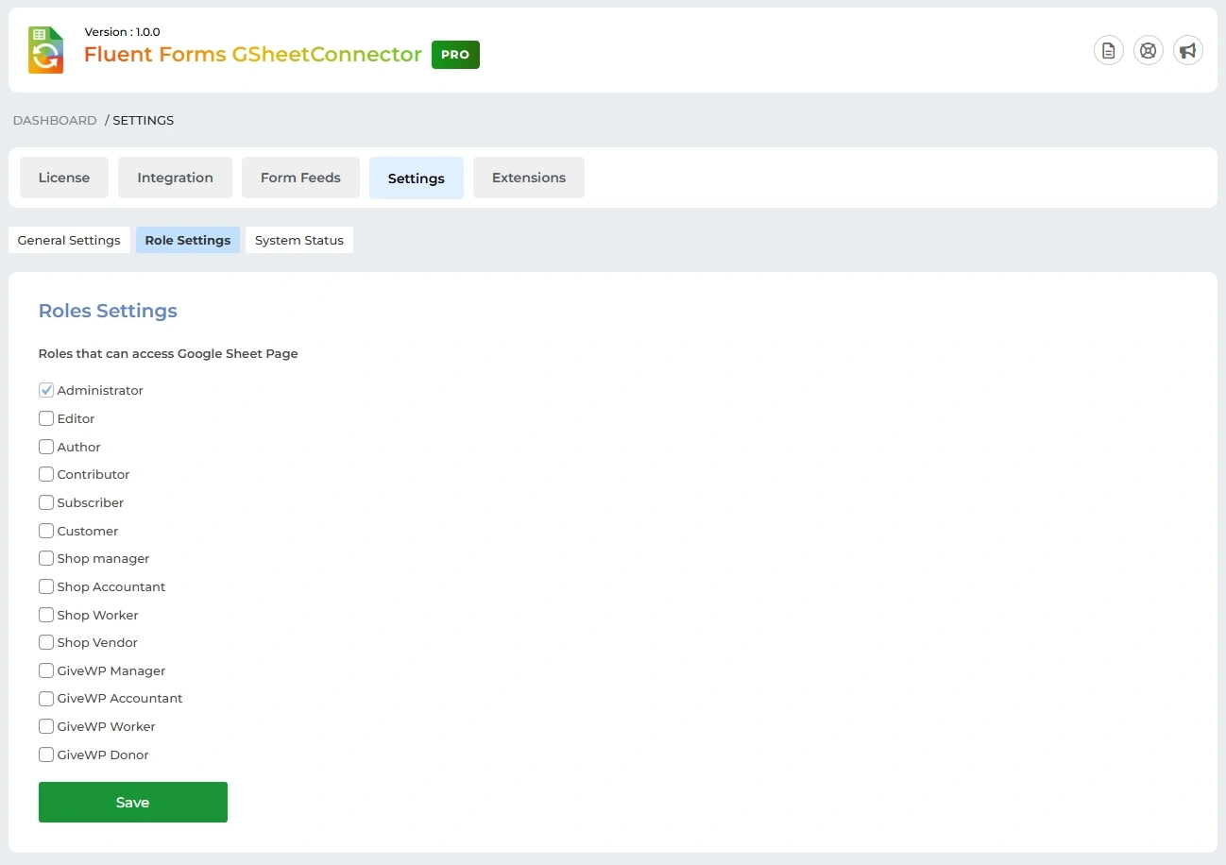Switch to General Settings sub-tab
The height and width of the screenshot is (865, 1226).
coord(69,240)
